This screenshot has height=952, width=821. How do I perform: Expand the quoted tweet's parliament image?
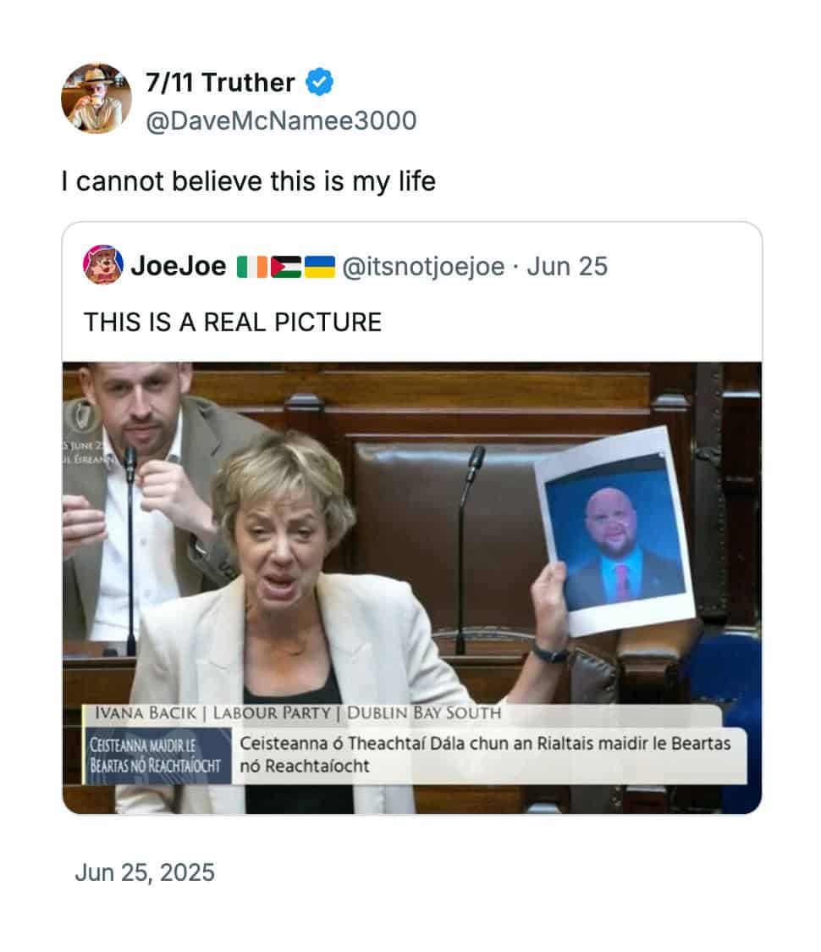pos(412,588)
